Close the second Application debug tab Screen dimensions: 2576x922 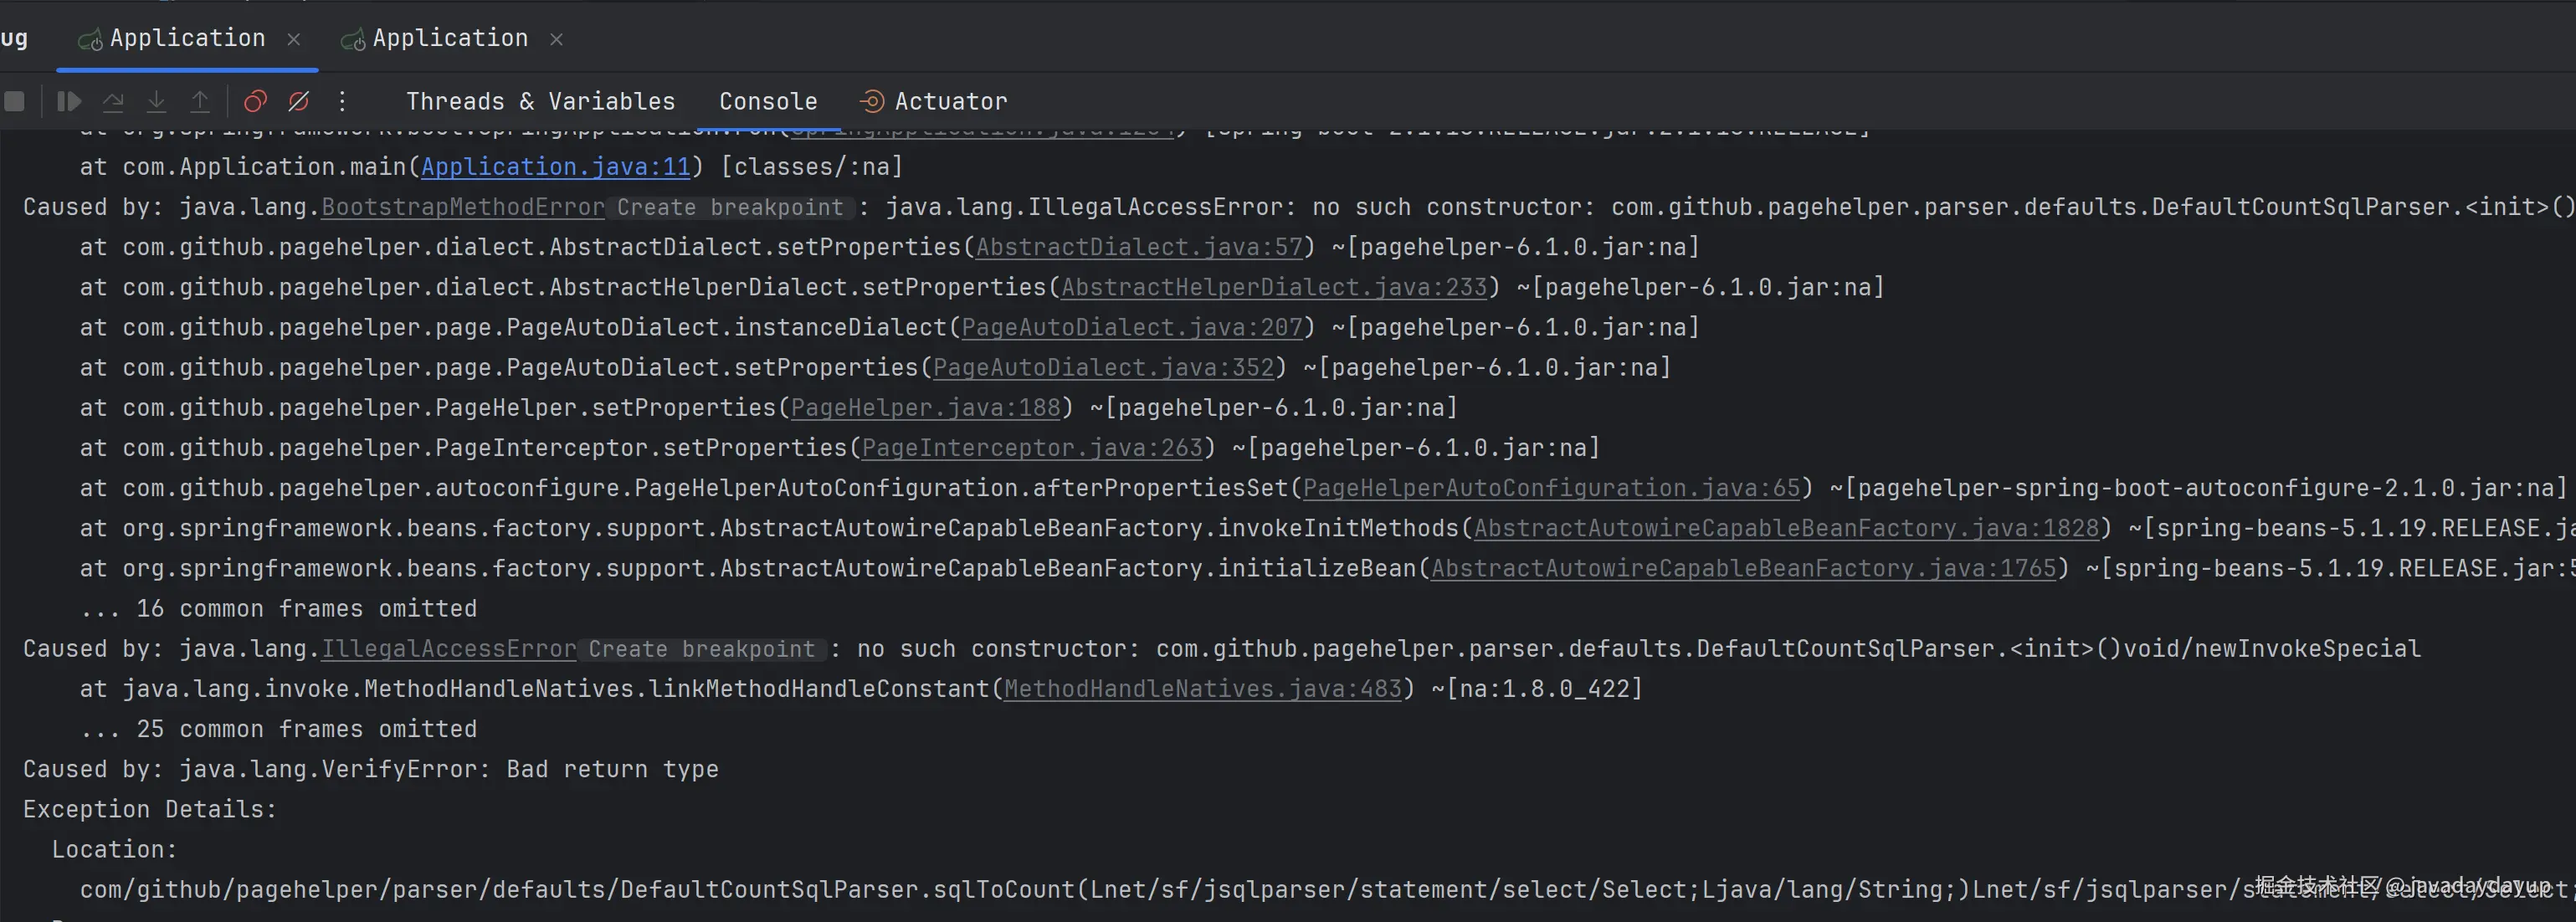pyautogui.click(x=557, y=39)
